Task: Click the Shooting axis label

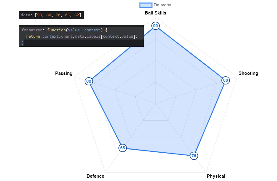Action: pyautogui.click(x=248, y=73)
